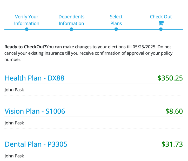Click the progress dot under Select Plans
This screenshot has height=161, width=188.
(x=116, y=29)
